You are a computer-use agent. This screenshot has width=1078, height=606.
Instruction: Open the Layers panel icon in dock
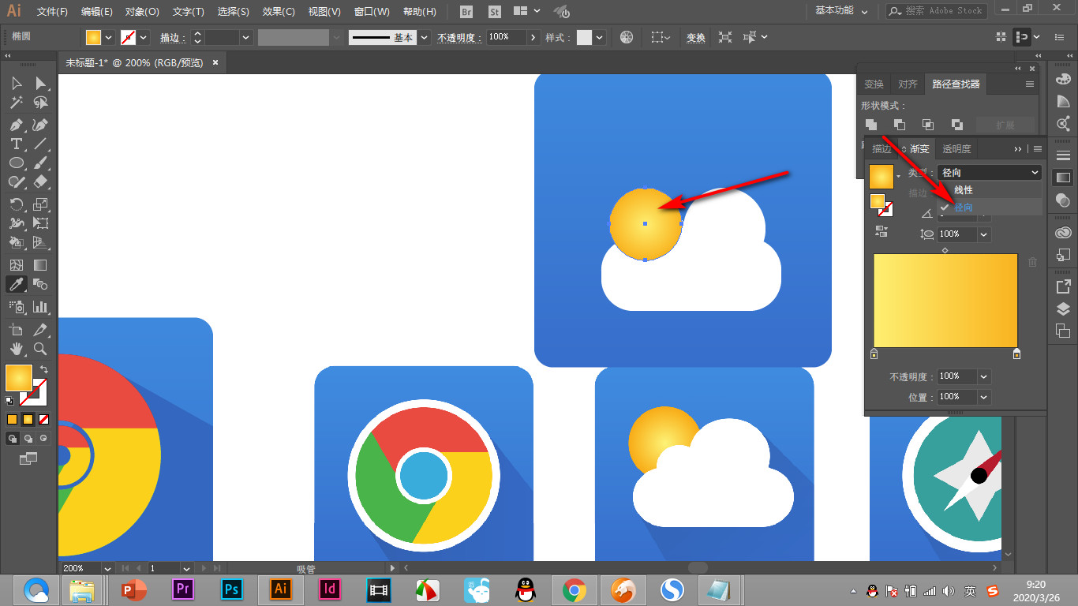coord(1063,309)
